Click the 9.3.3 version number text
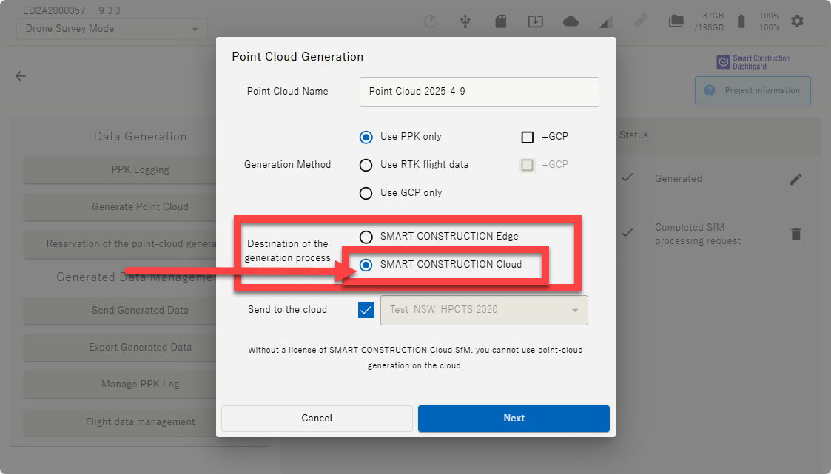Viewport: 831px width, 474px height. tap(110, 10)
